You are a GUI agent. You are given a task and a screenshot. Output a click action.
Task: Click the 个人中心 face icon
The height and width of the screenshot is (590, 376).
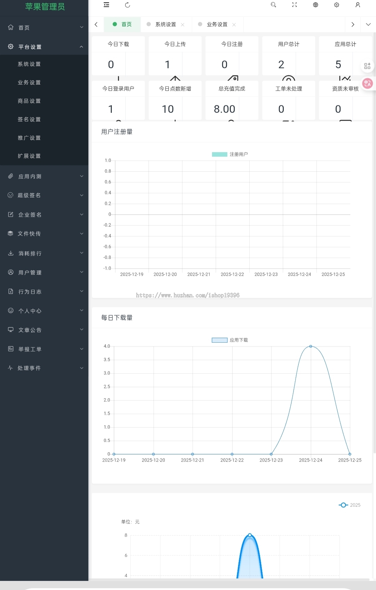[x=11, y=311]
